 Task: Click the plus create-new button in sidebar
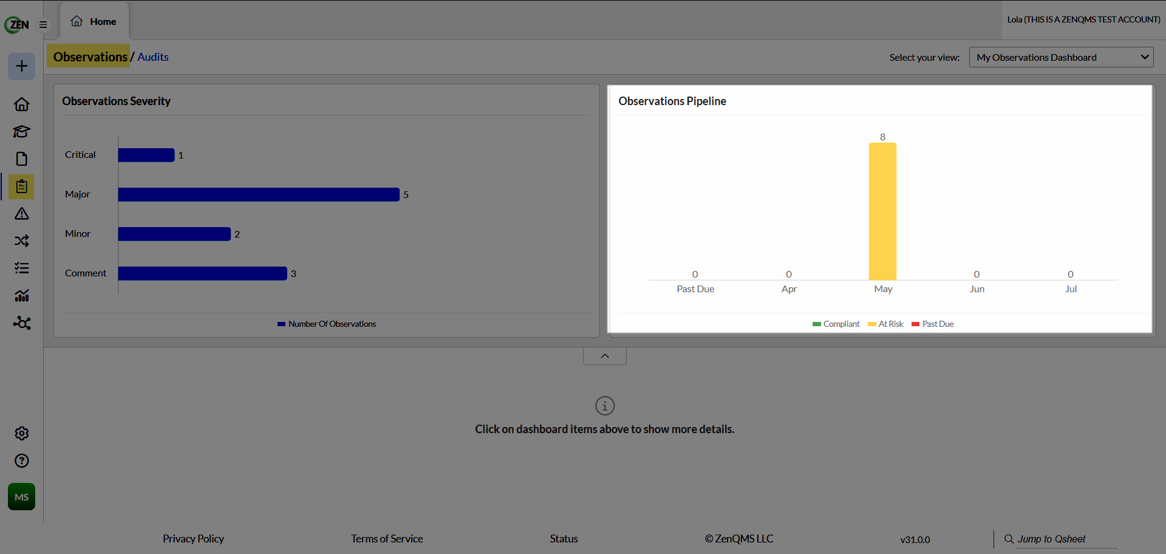tap(21, 66)
